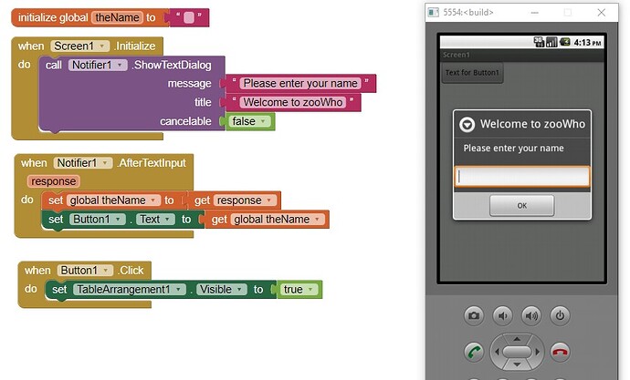Click the D-pad down arrow
Image resolution: width=630 pixels, height=380 pixels.
click(517, 365)
